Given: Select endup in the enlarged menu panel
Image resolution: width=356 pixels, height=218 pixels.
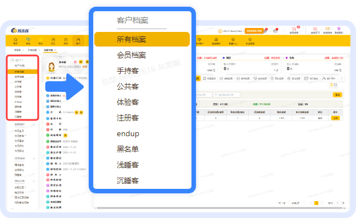Looking at the screenshot, I should tap(128, 134).
